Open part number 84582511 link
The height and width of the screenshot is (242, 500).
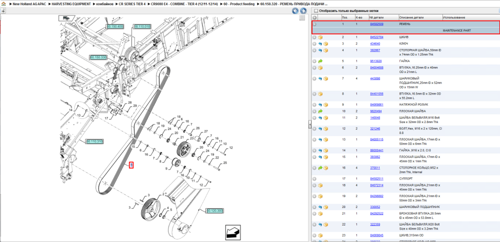tap(376, 179)
